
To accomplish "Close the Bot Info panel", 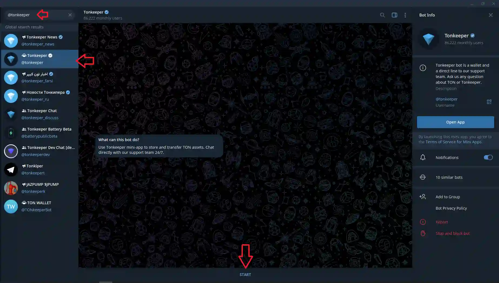I will (x=490, y=15).
